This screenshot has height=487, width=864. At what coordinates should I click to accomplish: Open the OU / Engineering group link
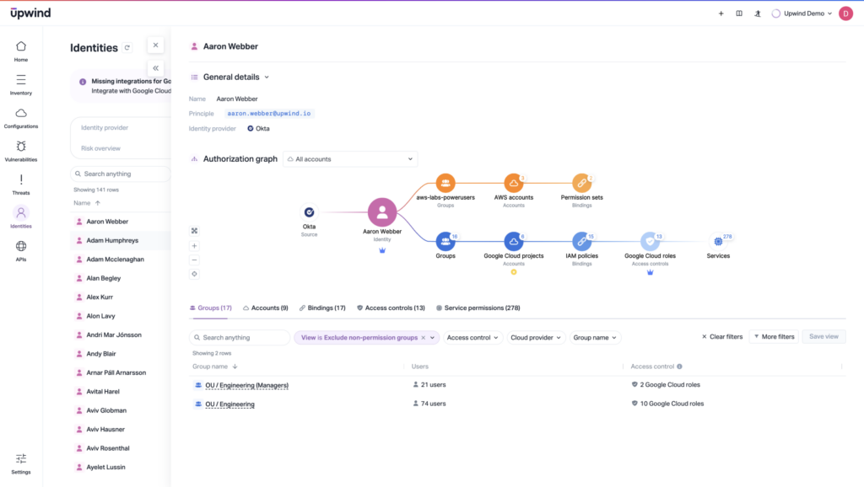click(x=229, y=404)
